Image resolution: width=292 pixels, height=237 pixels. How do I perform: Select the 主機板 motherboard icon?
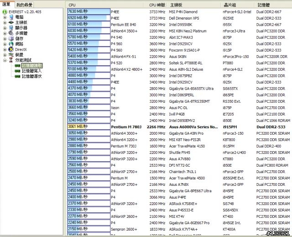[x=11, y=22]
